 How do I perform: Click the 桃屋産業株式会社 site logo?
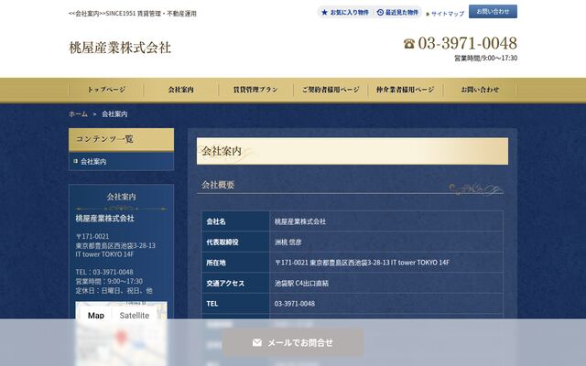pos(120,48)
